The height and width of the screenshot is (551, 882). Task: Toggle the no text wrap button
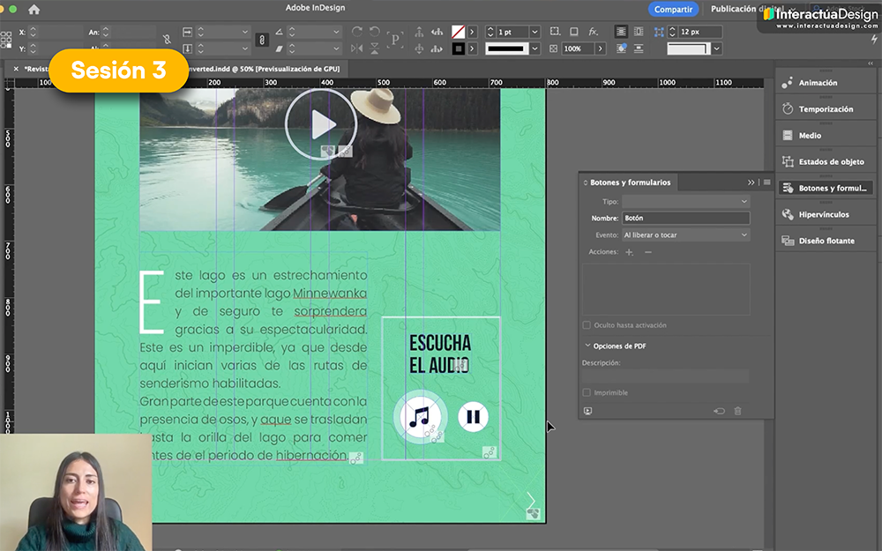(621, 32)
